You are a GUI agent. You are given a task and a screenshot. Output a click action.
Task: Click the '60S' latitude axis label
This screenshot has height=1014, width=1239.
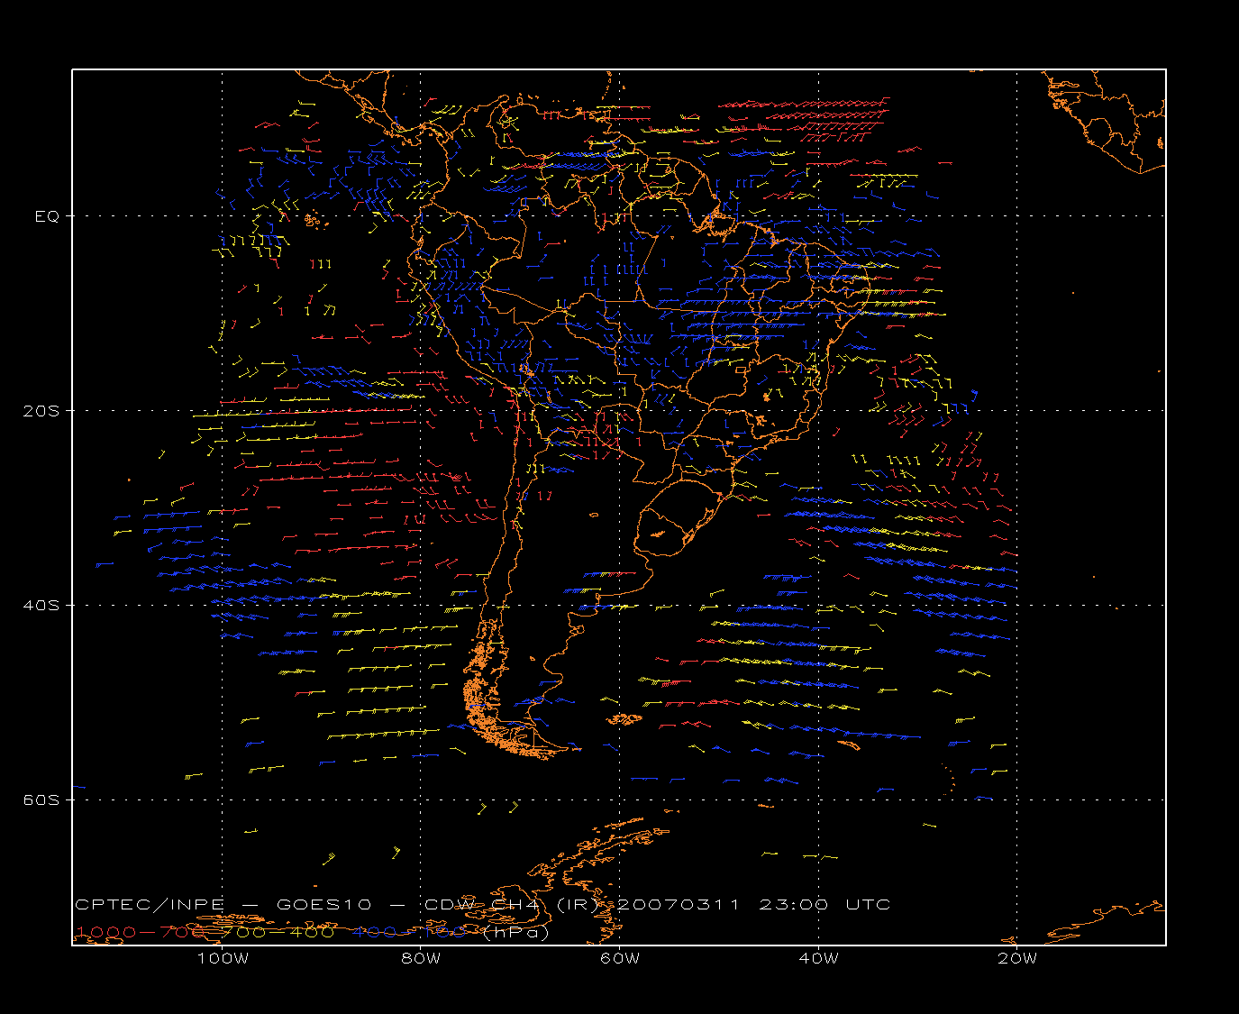point(41,800)
